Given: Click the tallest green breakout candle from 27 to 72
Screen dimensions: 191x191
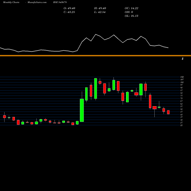Looking at the screenshot, I should 82,110.
